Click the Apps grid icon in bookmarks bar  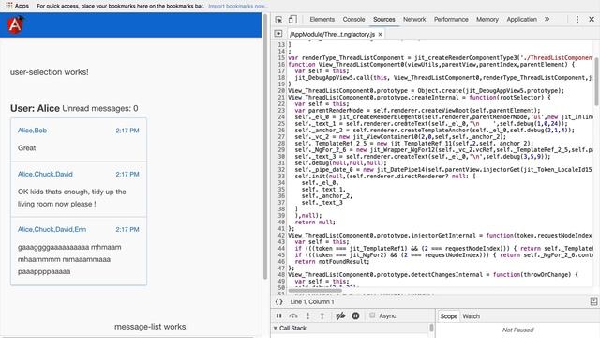8,6
